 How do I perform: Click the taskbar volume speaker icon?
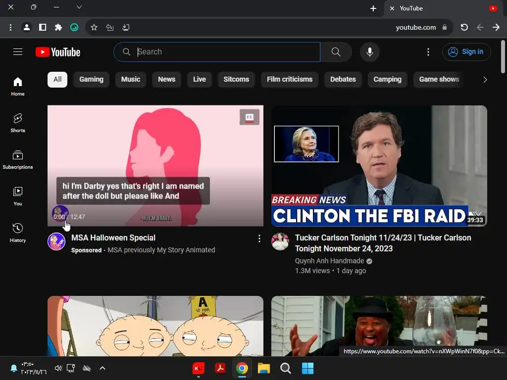[x=58, y=368]
